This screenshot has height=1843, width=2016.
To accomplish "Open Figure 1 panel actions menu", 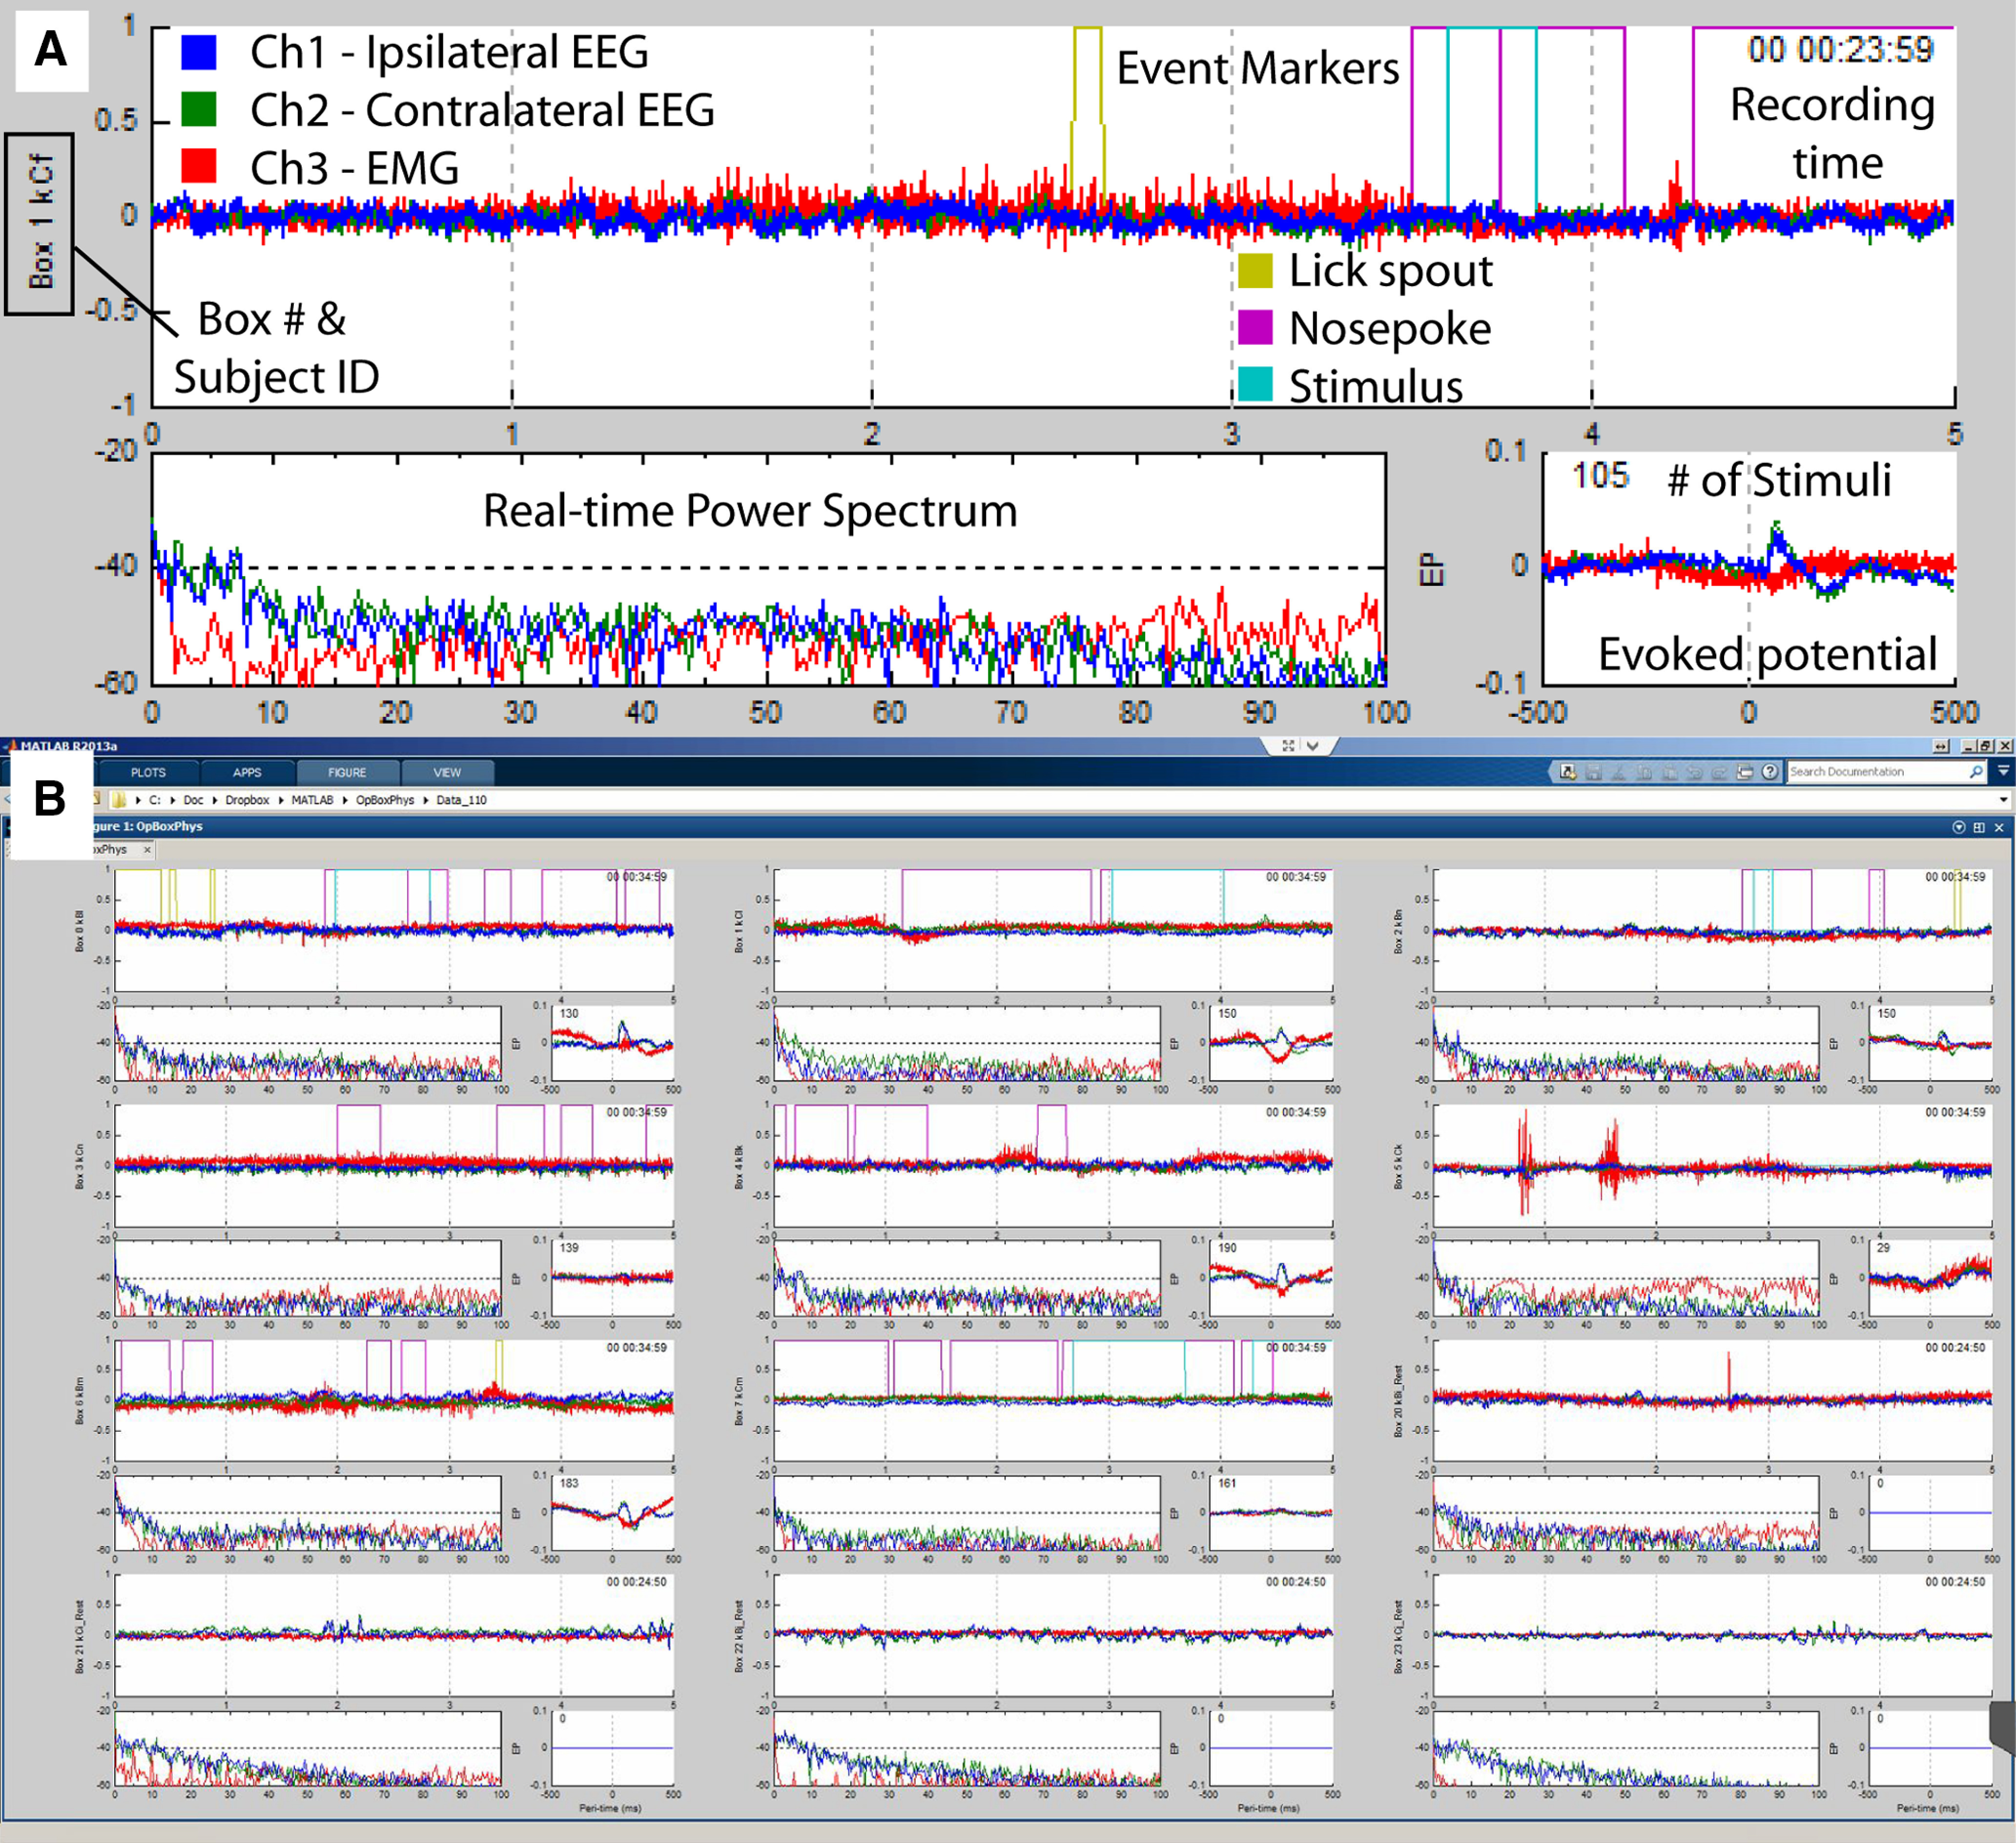I will [x=1959, y=827].
